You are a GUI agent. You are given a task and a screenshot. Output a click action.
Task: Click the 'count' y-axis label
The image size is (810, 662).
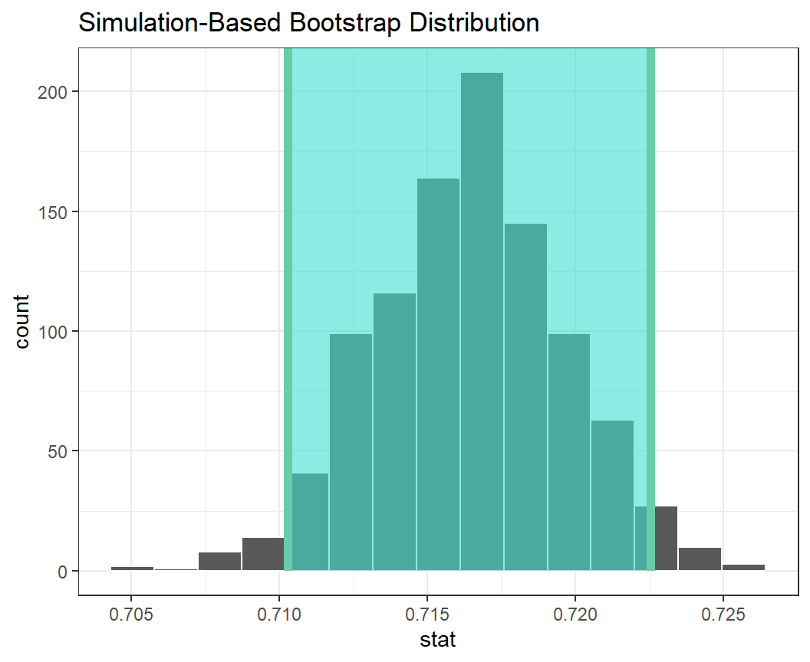21,321
